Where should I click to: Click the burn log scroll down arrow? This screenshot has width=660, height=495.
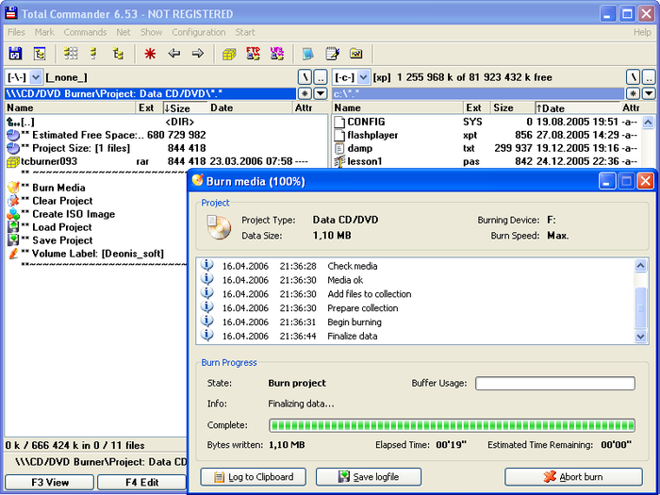640,337
